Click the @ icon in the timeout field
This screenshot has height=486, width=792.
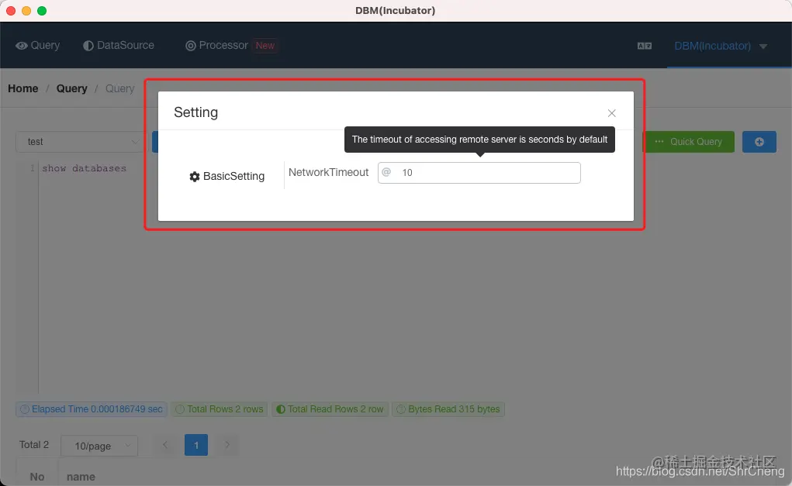(x=386, y=172)
